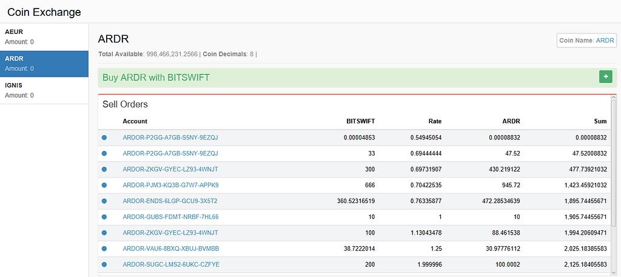Click the rate value 1.25
The width and height of the screenshot is (621, 277).
tap(435, 249)
